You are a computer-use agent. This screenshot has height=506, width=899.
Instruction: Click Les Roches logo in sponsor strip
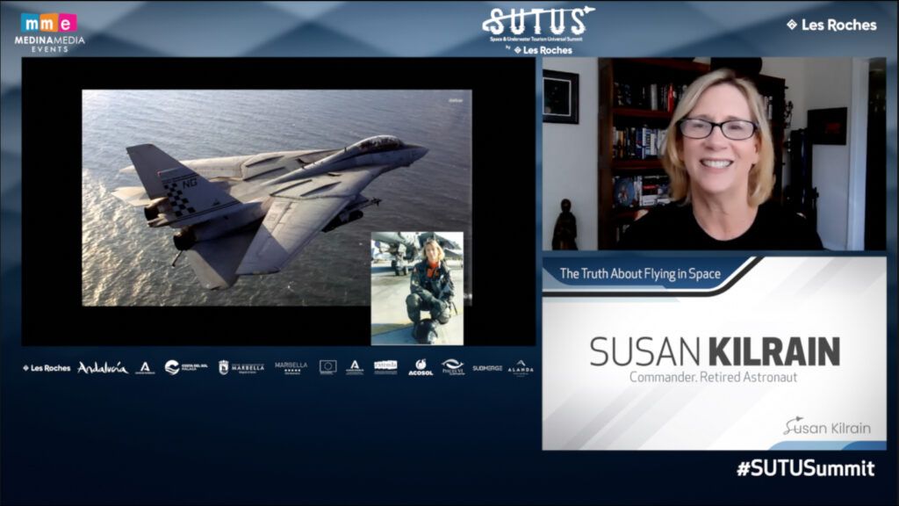point(47,368)
